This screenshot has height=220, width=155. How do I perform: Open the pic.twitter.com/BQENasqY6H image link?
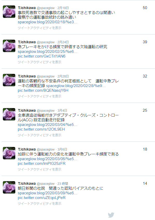point(43,90)
